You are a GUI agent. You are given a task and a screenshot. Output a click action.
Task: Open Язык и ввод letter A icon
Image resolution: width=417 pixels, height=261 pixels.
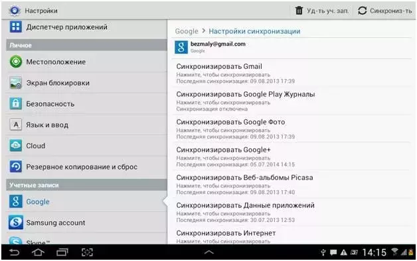[16, 125]
